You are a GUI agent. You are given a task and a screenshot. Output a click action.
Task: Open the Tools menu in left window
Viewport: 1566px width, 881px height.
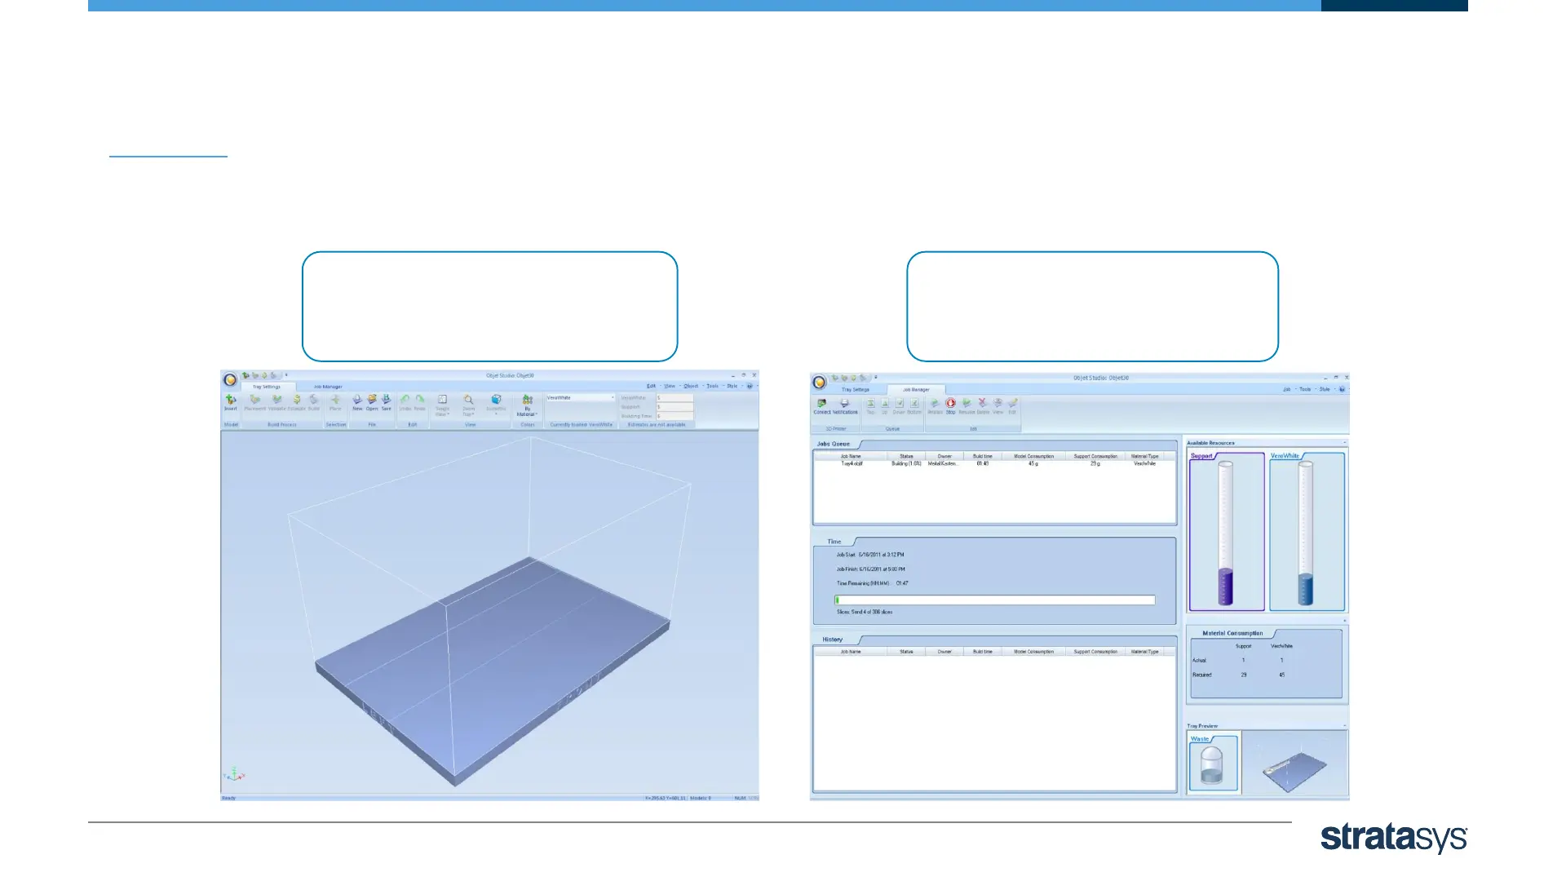click(x=713, y=386)
